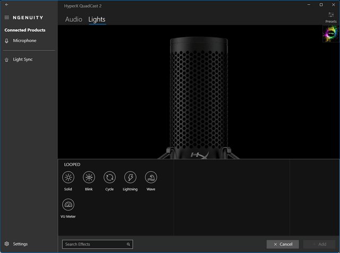This screenshot has width=340, height=253.
Task: Cancel adding an effect
Action: 283,244
